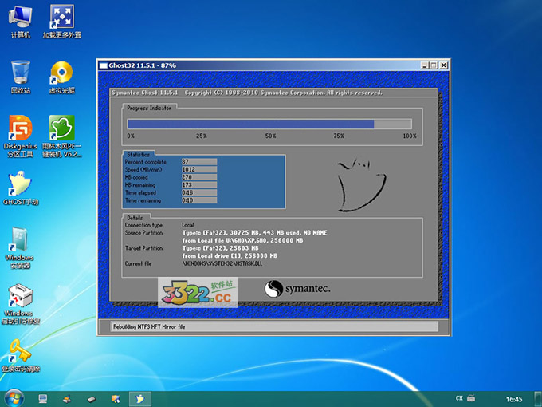Click the taskbar clock showing 16:45
The height and width of the screenshot is (407, 542).
click(514, 398)
